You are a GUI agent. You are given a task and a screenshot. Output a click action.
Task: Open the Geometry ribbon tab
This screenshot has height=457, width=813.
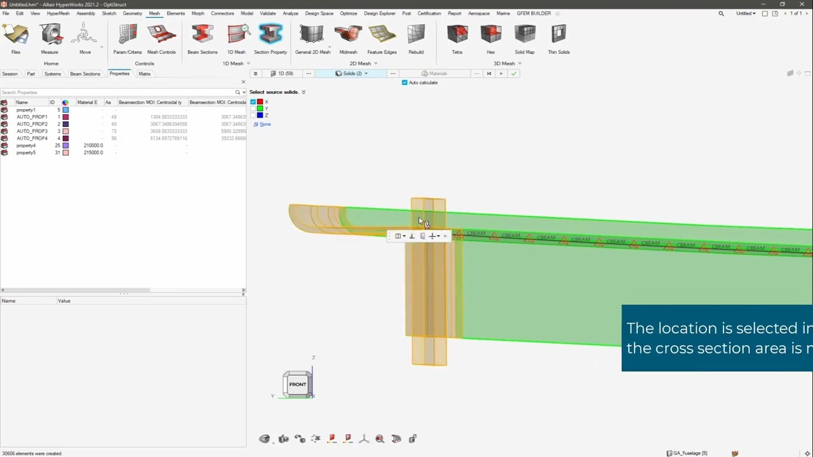click(132, 13)
